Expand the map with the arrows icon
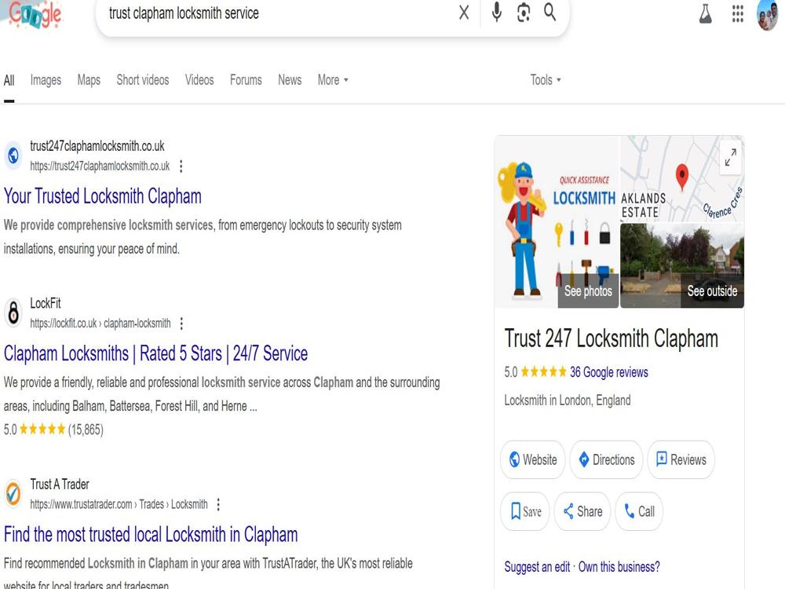The height and width of the screenshot is (589, 785). point(730,157)
